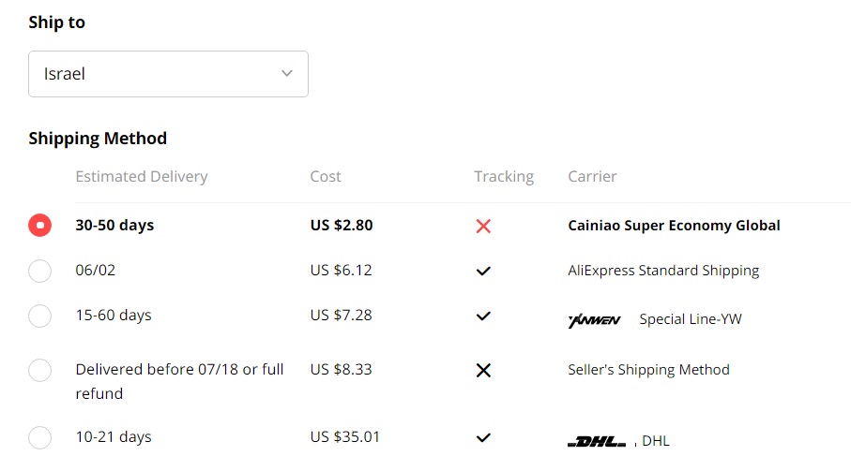
Task: Click the tracking checkmark in the DHL row
Action: pyautogui.click(x=483, y=437)
